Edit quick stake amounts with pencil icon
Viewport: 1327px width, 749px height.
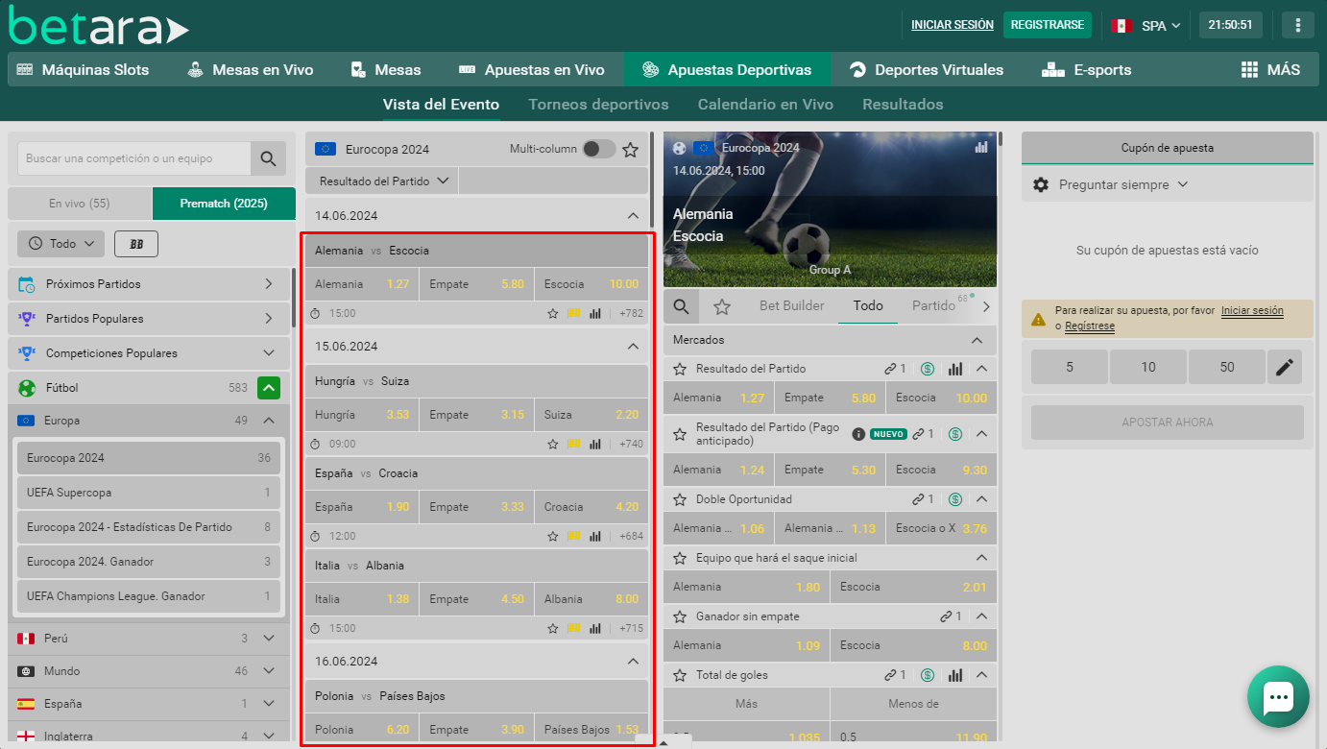coord(1285,367)
